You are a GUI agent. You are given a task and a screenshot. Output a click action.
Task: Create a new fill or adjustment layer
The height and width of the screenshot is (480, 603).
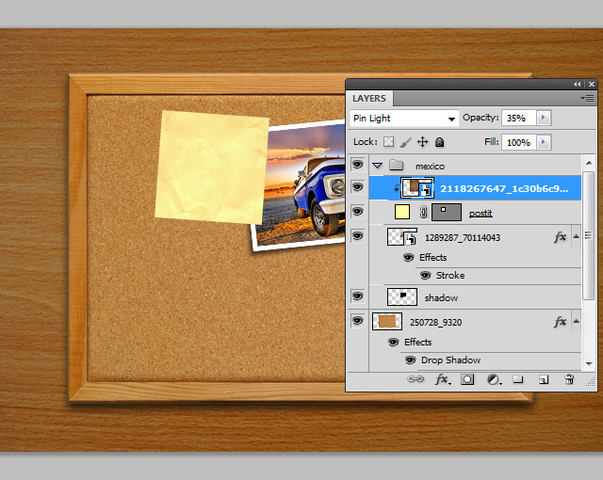coord(493,380)
